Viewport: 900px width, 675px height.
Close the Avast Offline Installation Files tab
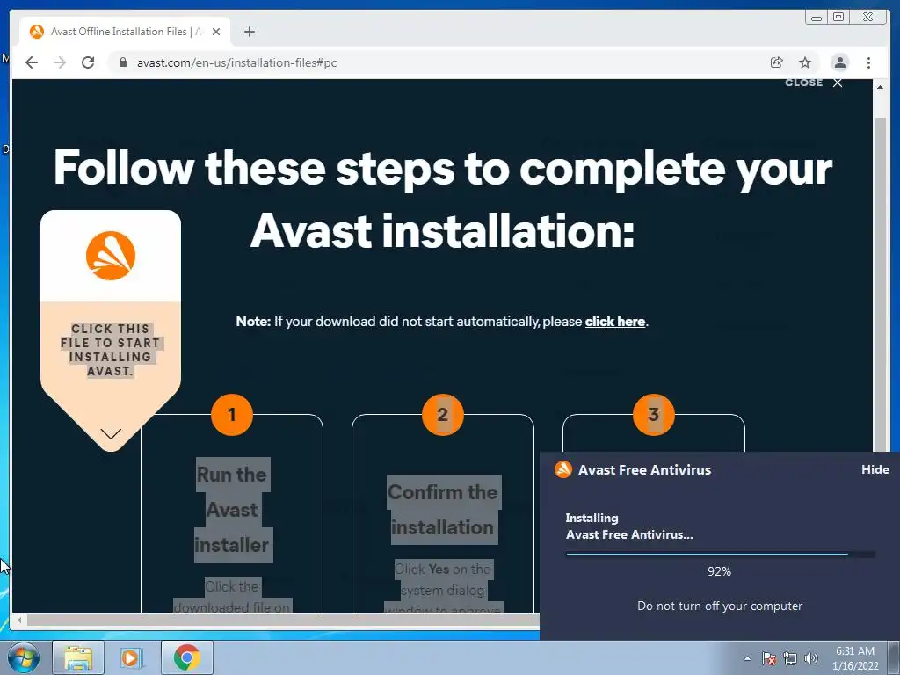click(216, 32)
